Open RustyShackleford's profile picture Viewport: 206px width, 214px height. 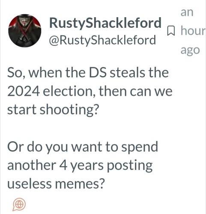[x=25, y=30]
